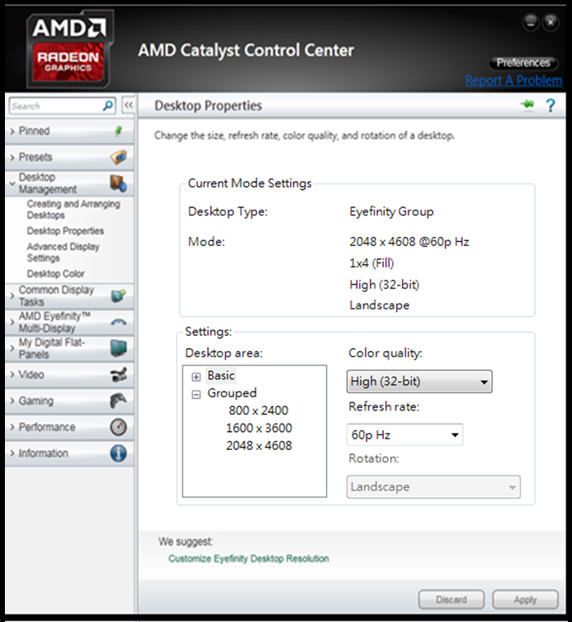Open the Color quality dropdown
Screen dimensions: 572x622
click(x=419, y=382)
